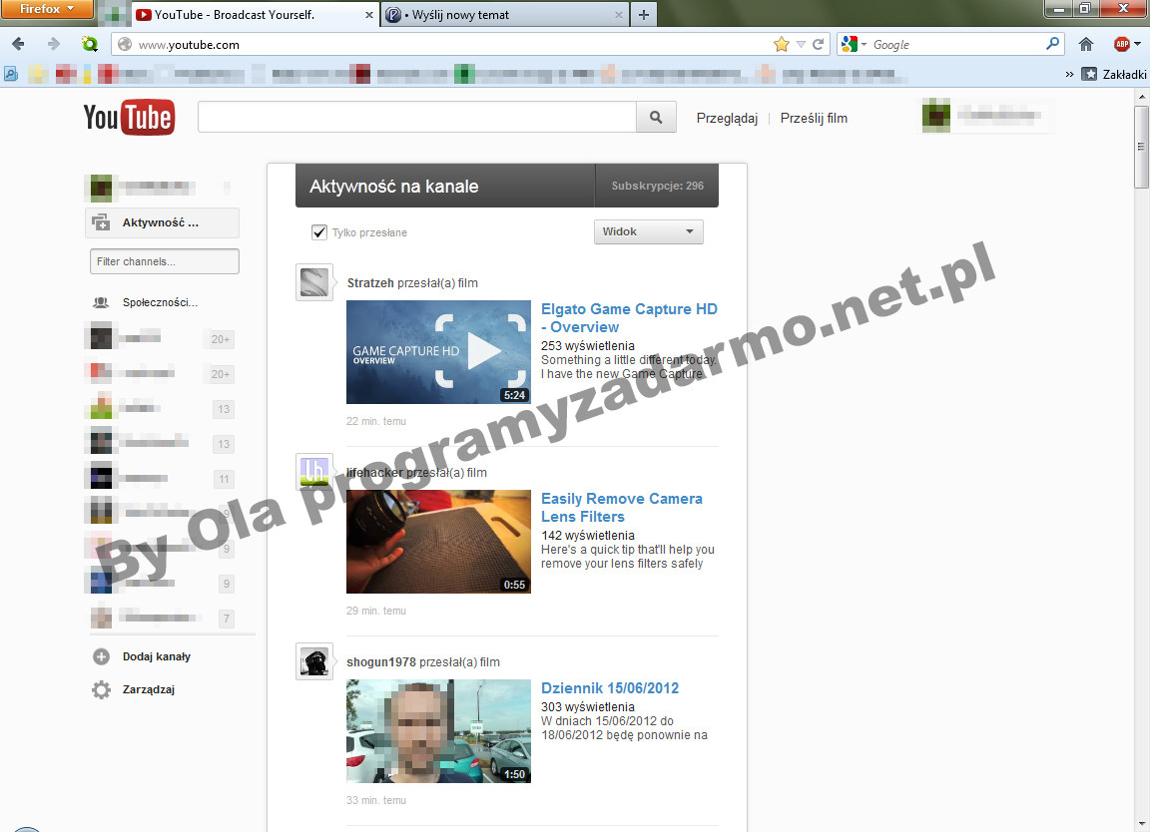Click the green icon left of address bar
The image size is (1150, 832).
90,44
